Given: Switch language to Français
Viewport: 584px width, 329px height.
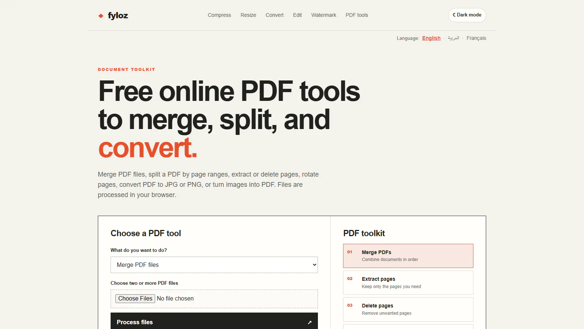Looking at the screenshot, I should pyautogui.click(x=476, y=38).
